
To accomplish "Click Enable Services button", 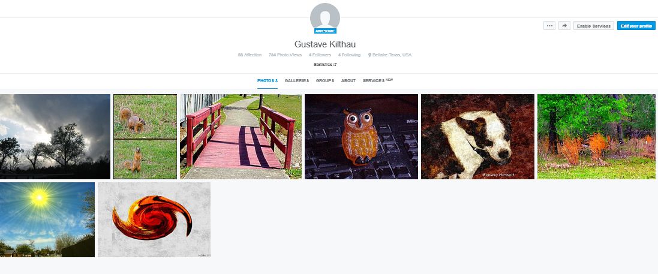I will [x=594, y=26].
